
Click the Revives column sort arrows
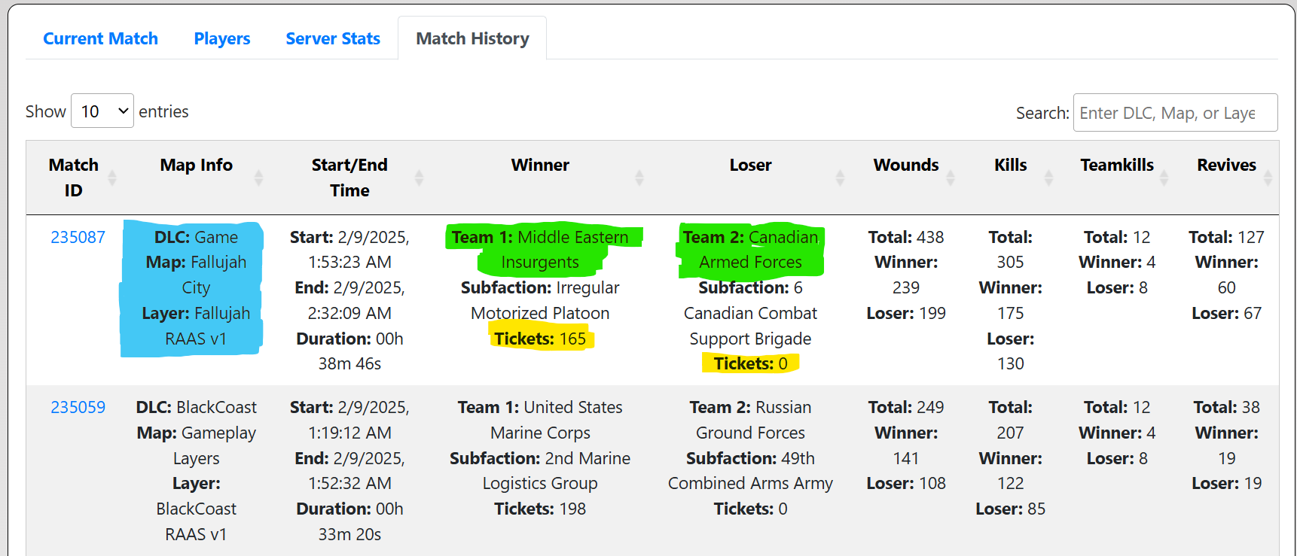coord(1268,178)
